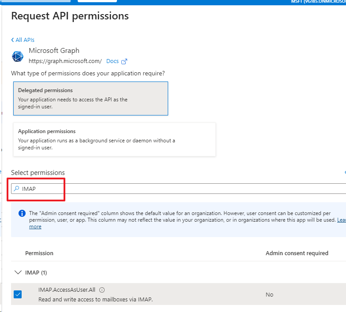Click the Permission column header
The height and width of the screenshot is (312, 346).
(39, 253)
